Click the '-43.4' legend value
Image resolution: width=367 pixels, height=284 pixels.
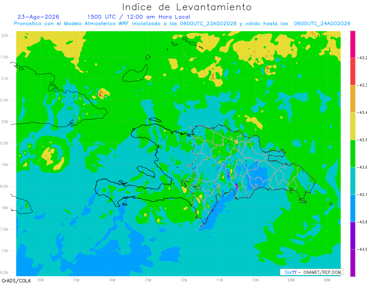(361, 112)
